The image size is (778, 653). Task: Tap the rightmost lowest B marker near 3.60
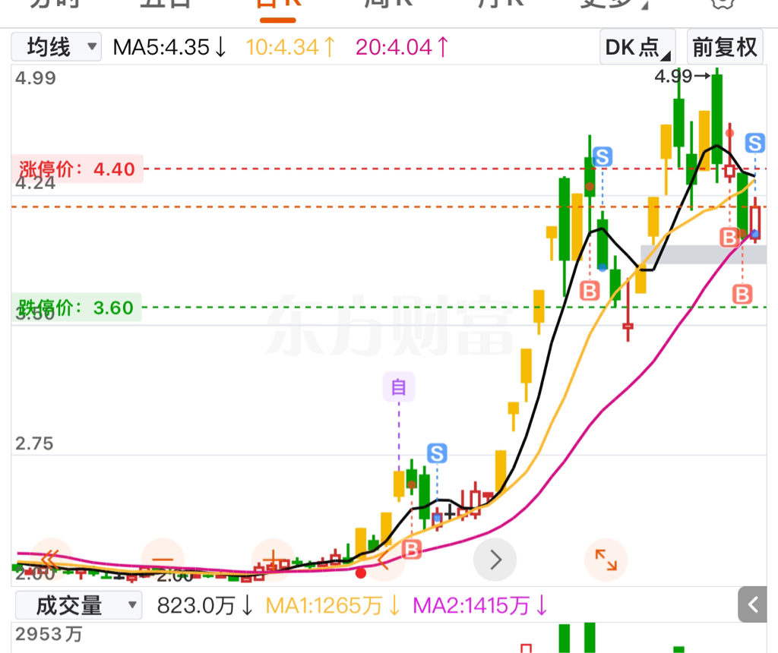tap(742, 294)
